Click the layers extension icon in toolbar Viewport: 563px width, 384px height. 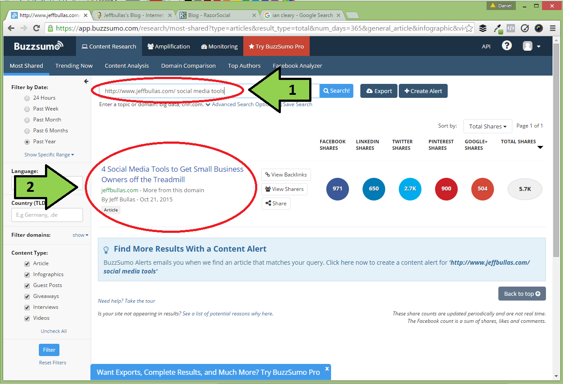tap(483, 28)
